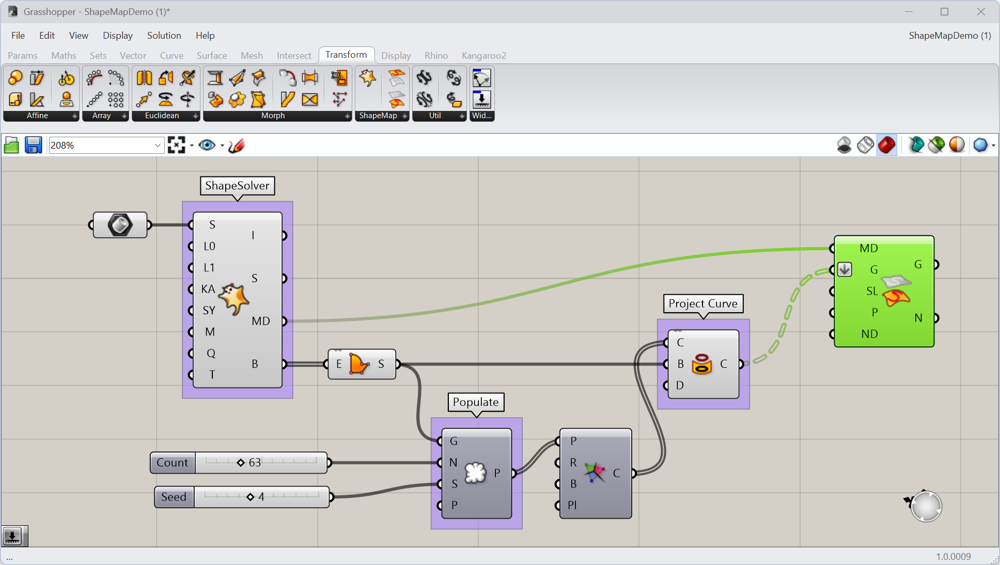Pick the Bend Deform icon in Morph
The height and width of the screenshot is (565, 1000).
288,77
